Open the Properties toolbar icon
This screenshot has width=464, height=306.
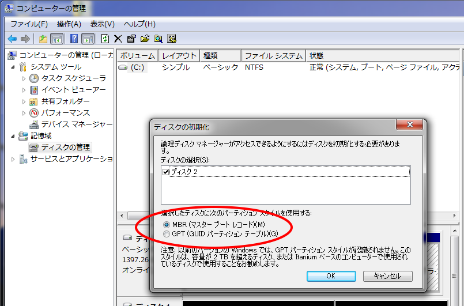pyautogui.click(x=131, y=39)
